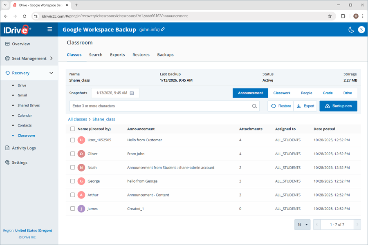Go back via the All classes breadcrumb

click(x=77, y=119)
